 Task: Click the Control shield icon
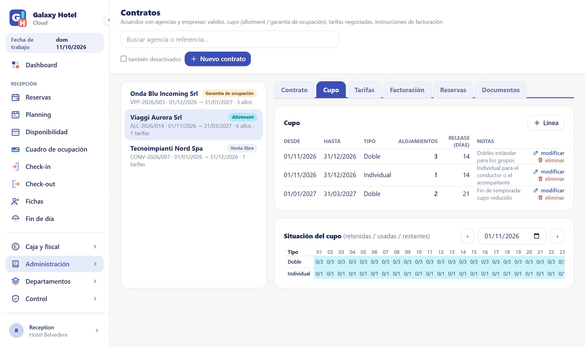15,299
